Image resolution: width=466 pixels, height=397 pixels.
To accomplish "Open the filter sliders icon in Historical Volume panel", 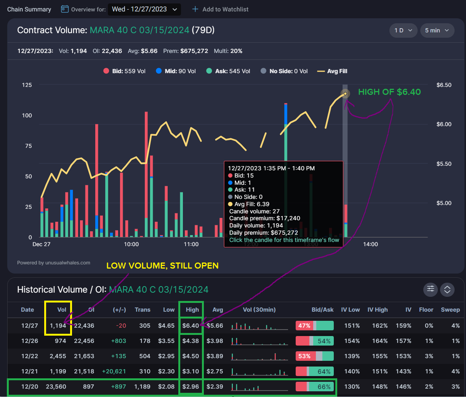I will click(x=430, y=290).
